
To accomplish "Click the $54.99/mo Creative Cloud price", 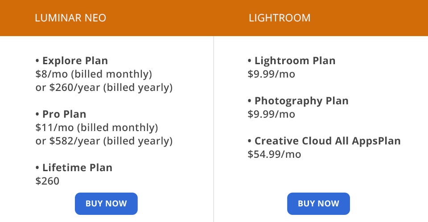I will (x=274, y=154).
